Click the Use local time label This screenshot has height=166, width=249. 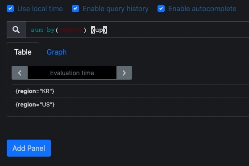tap(40, 9)
